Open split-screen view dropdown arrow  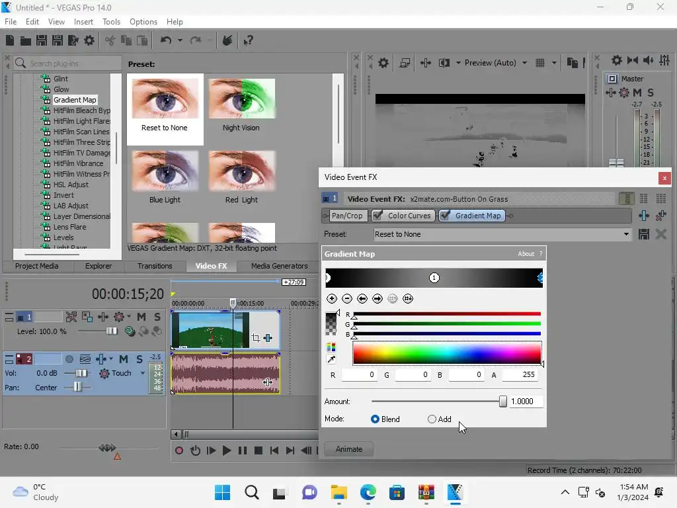(458, 63)
